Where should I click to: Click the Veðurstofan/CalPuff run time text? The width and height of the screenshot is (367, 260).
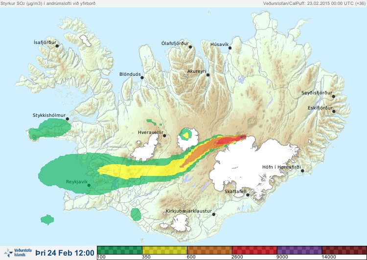point(314,3)
